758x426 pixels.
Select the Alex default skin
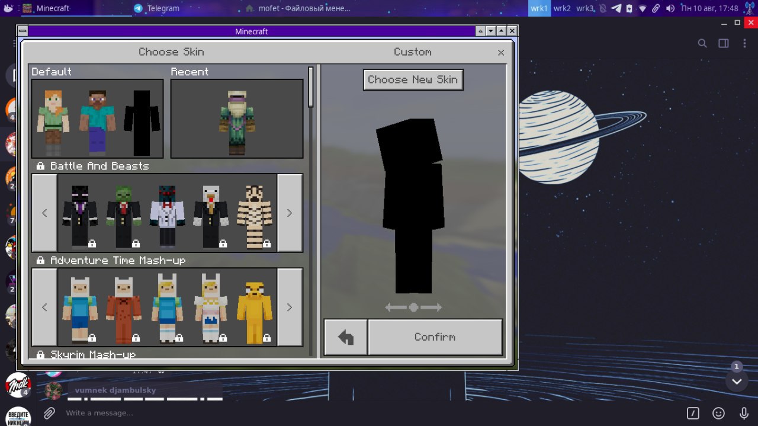point(53,121)
